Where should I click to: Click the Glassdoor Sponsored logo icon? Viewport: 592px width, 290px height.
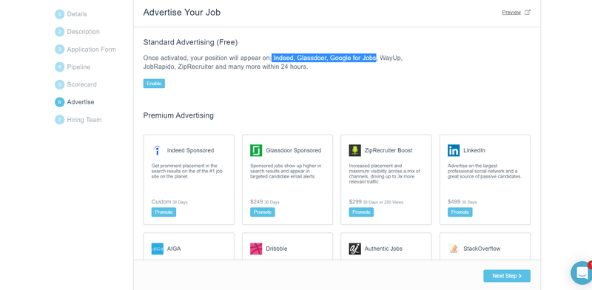point(256,150)
